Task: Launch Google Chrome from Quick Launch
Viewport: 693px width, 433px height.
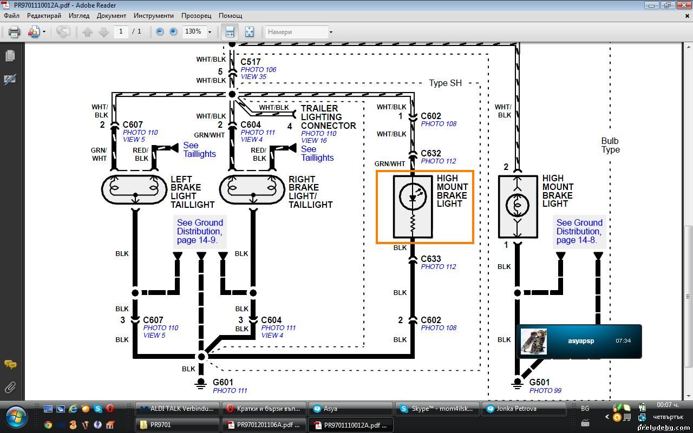Action: tap(48, 425)
